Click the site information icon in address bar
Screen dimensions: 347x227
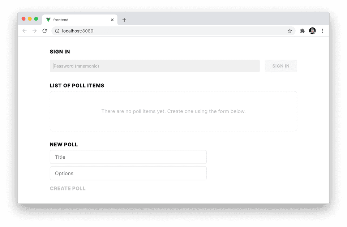[x=57, y=31]
